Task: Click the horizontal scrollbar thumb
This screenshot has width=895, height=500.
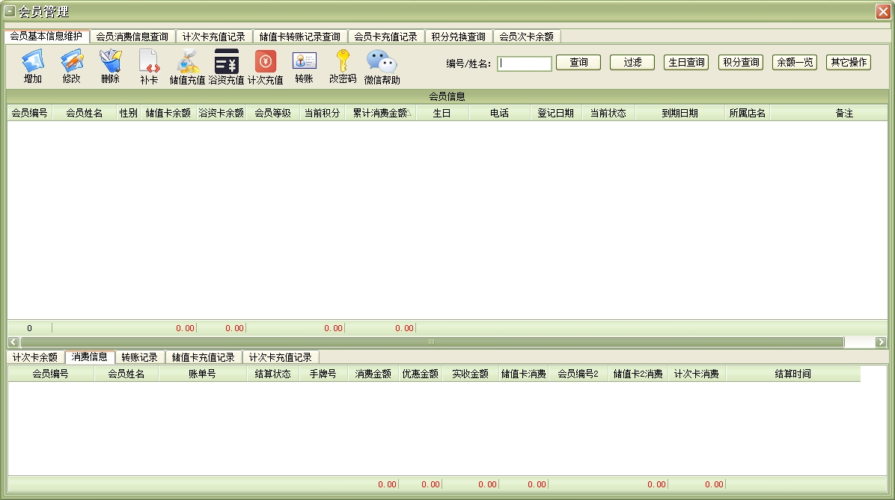Action: pyautogui.click(x=430, y=342)
